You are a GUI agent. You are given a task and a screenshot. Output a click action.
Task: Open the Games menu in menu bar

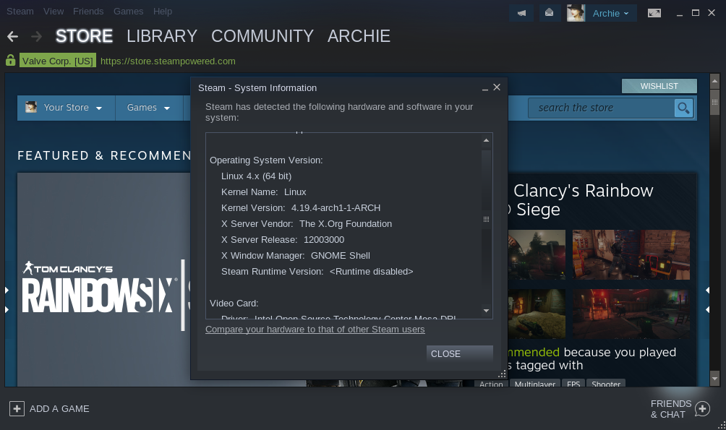point(128,11)
